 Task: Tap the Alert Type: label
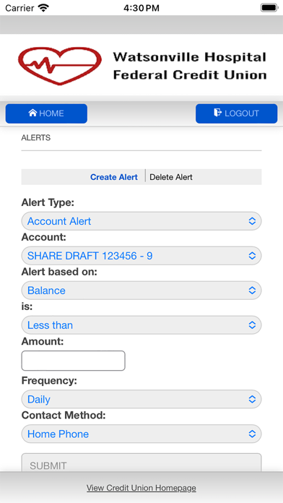pyautogui.click(x=48, y=203)
